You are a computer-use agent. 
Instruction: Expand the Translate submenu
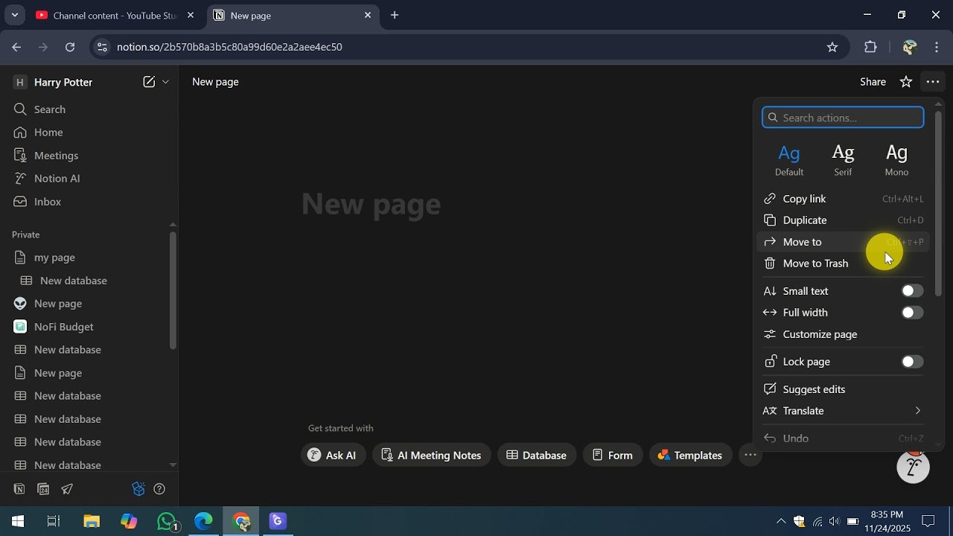(843, 411)
